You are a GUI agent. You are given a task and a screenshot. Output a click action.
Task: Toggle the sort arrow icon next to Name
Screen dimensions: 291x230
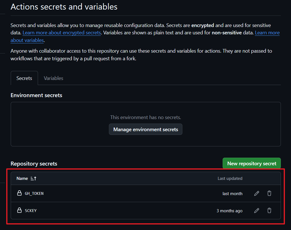33,178
